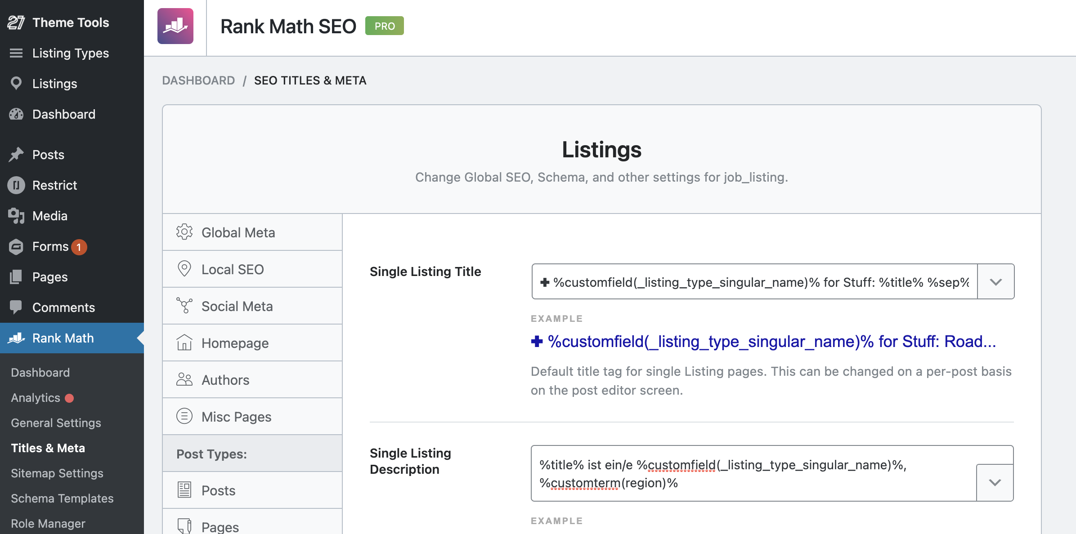Open Theme Tools in the admin menu
The width and height of the screenshot is (1076, 534).
click(72, 22)
